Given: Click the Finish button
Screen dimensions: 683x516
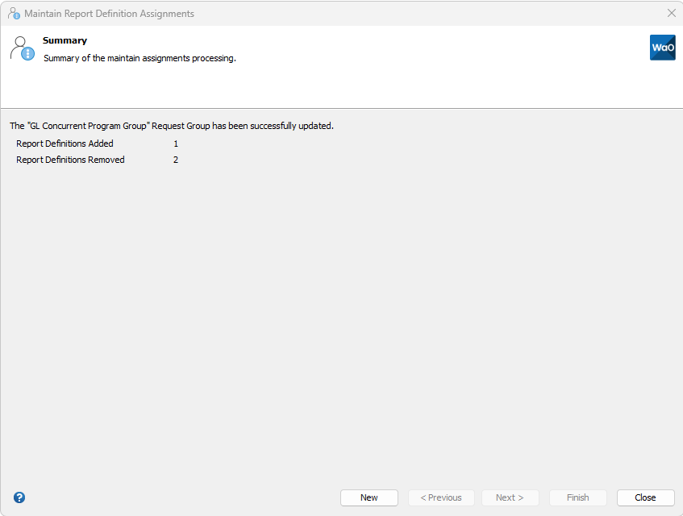Looking at the screenshot, I should 577,497.
